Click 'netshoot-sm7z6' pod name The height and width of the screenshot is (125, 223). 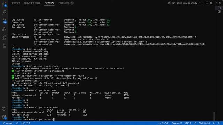coord(20,115)
